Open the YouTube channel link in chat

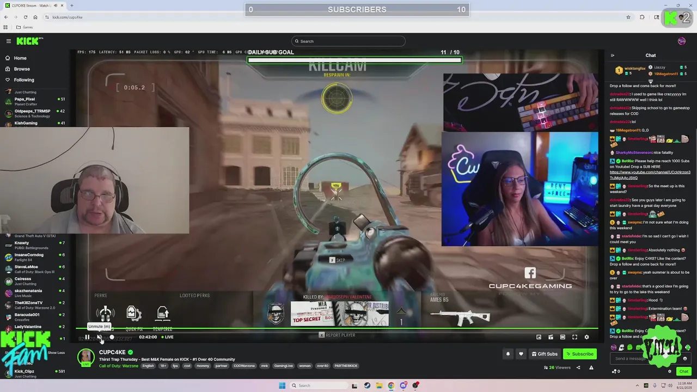click(x=650, y=175)
